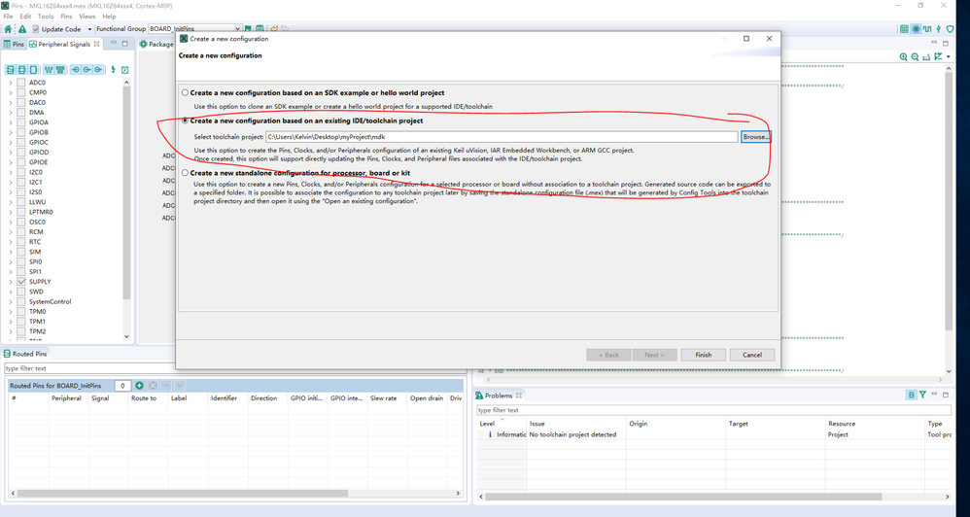970x517 pixels.
Task: Click the filter funnel icon in Problems panel
Action: [922, 395]
